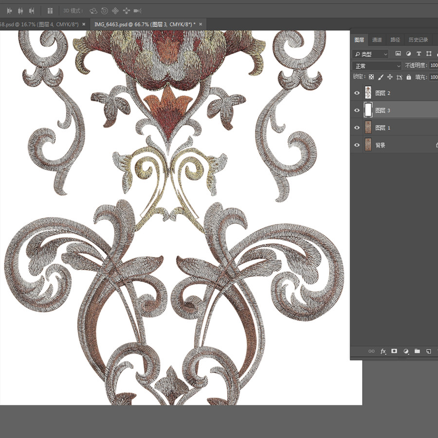Click the 背景 layer thumbnail
The image size is (438, 438).
point(368,145)
